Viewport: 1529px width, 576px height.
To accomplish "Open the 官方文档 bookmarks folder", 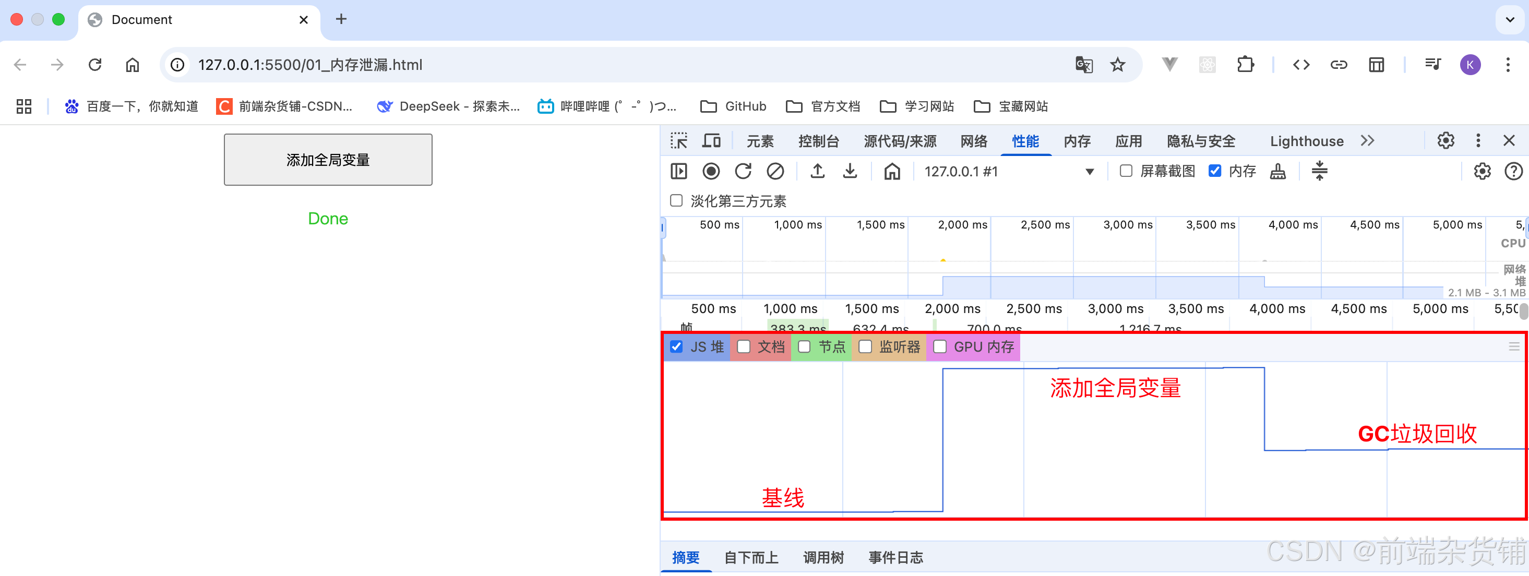I will 822,106.
